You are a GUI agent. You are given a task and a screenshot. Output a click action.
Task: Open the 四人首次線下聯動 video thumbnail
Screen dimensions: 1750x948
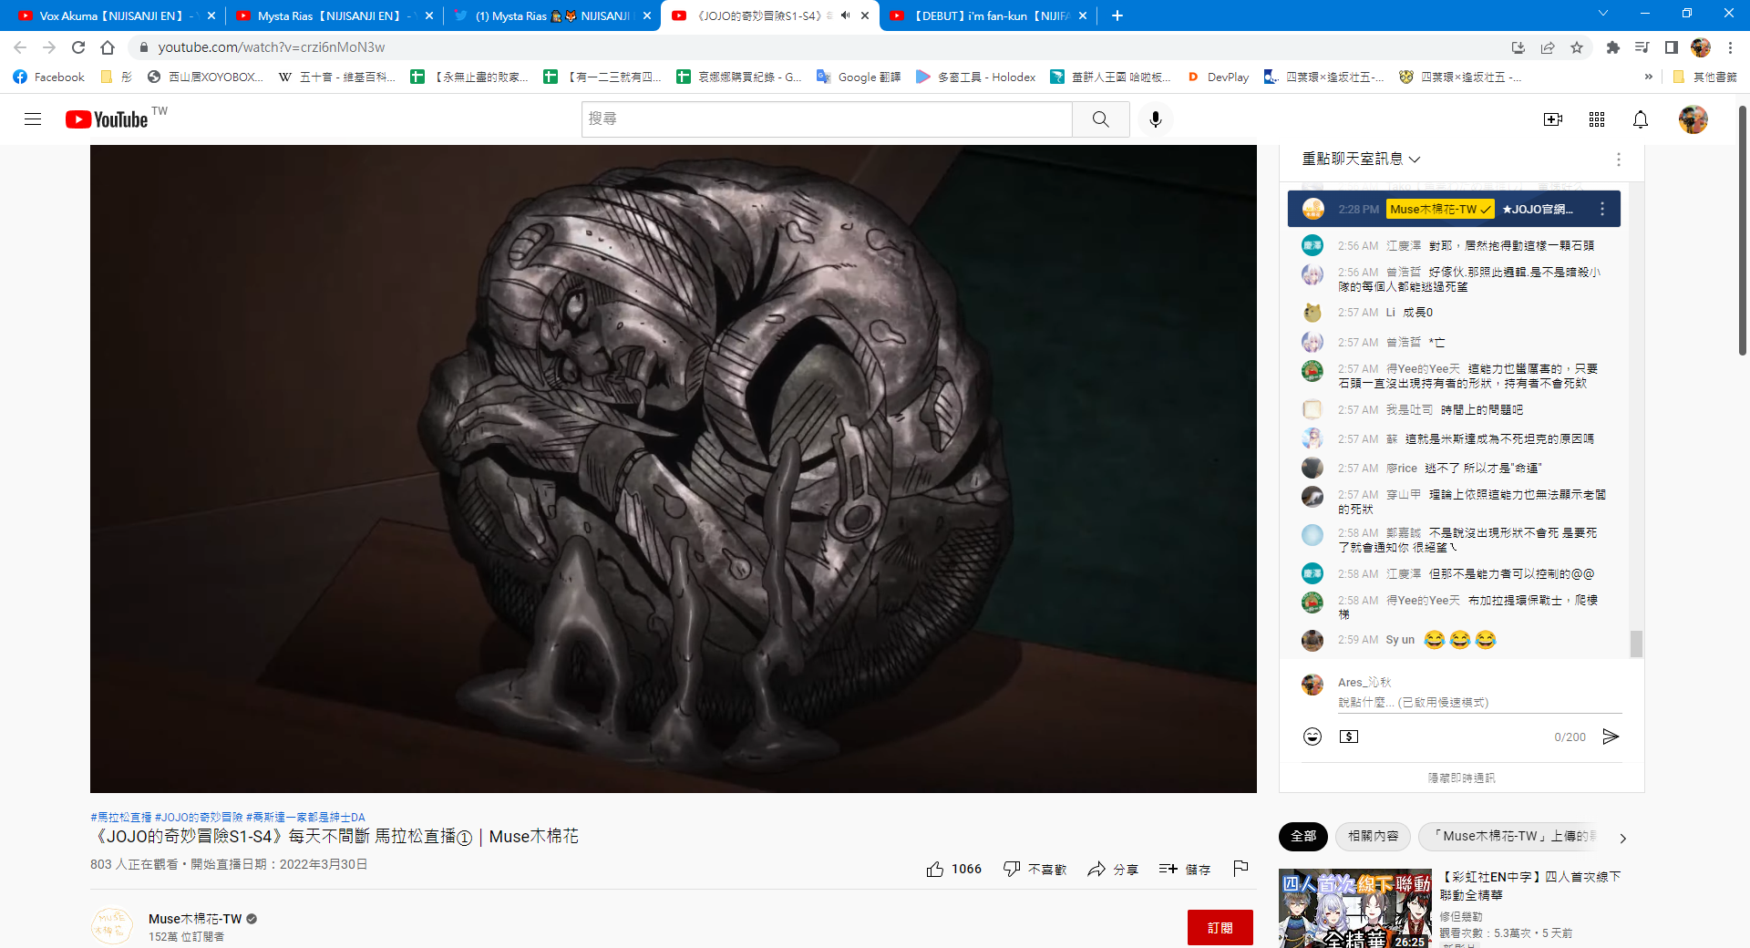click(1354, 909)
